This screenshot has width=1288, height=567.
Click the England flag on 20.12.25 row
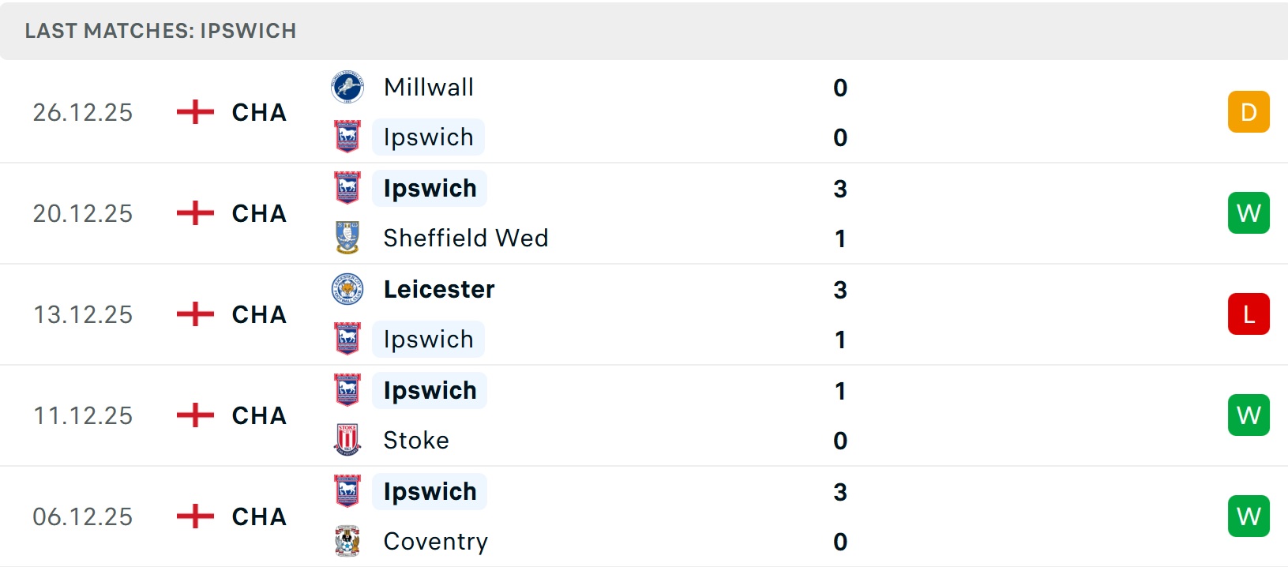click(195, 213)
